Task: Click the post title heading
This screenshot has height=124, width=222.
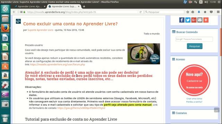Action: 70,24
